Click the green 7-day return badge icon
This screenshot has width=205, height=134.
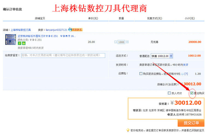pos(19,43)
